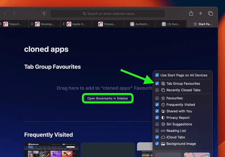The width and height of the screenshot is (225, 157).
Task: Uncheck Tab Group Favourites checkbox
Action: pyautogui.click(x=157, y=84)
